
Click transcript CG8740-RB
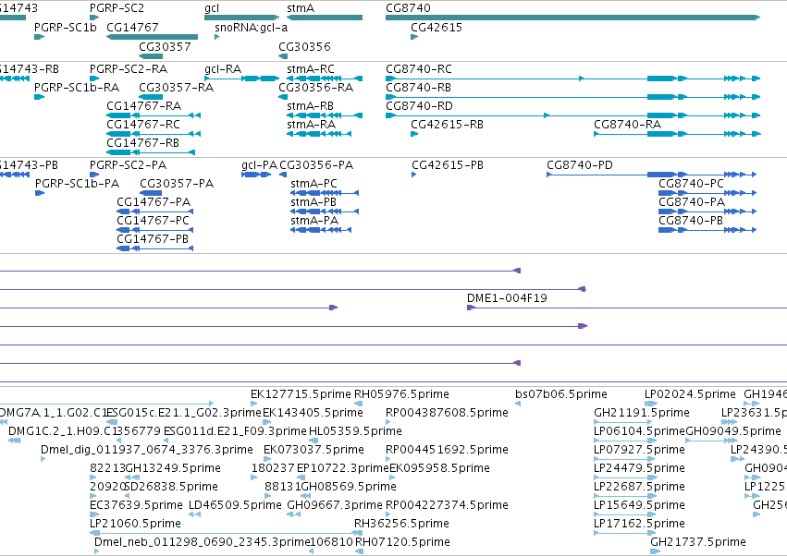572,97
